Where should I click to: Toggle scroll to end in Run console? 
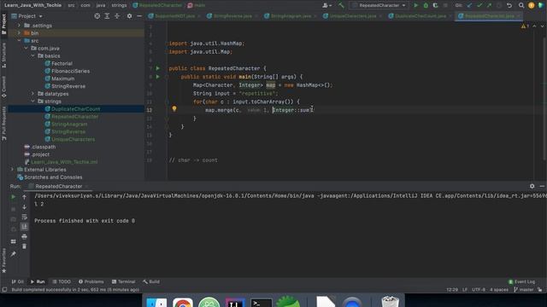(24, 227)
